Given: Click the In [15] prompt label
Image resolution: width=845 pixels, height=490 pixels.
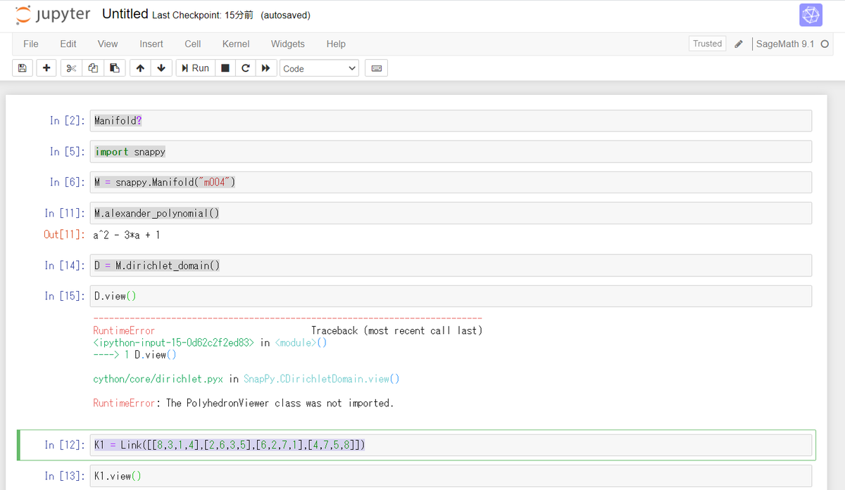Looking at the screenshot, I should pos(65,296).
